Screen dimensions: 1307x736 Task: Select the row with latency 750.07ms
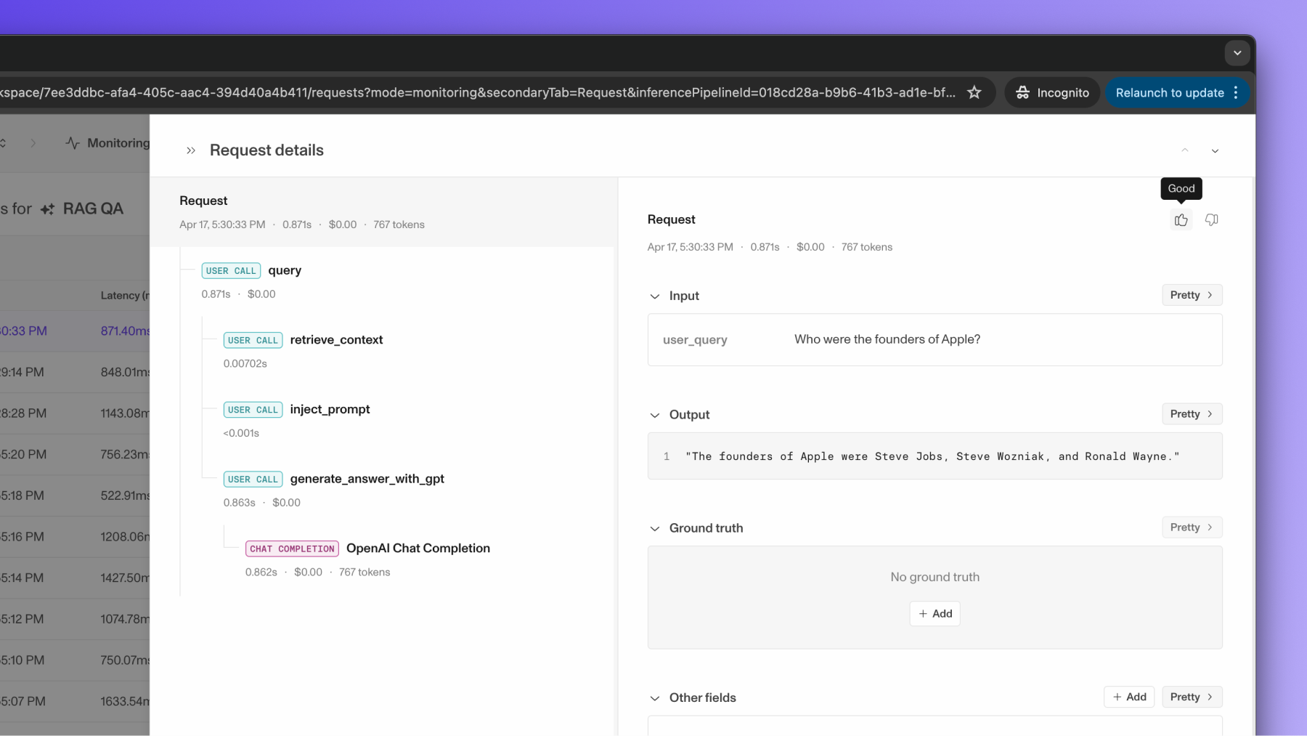click(x=75, y=660)
